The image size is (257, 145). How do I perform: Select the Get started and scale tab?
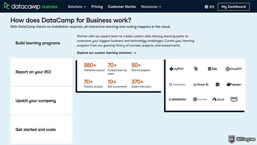(x=41, y=129)
